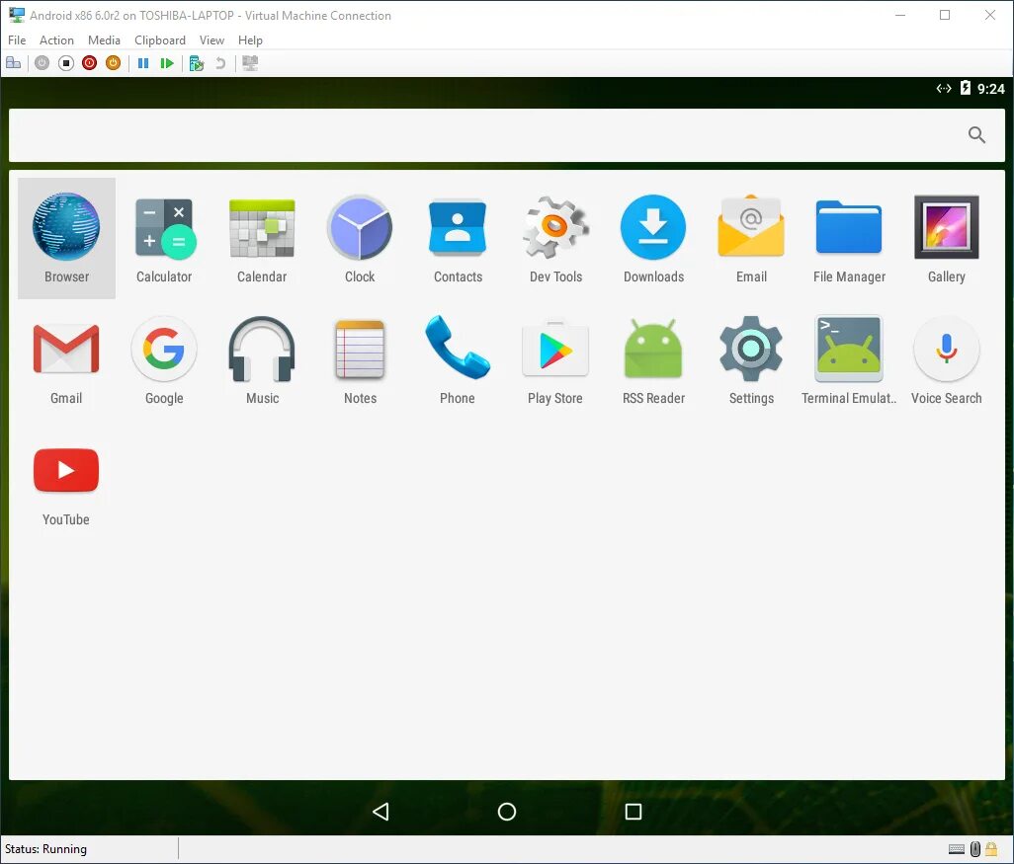Click the Android battery status icon
This screenshot has height=864, width=1014.
coord(965,88)
